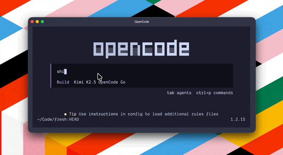Click the OpenCode window title text
This screenshot has height=155, width=283.
coord(141,22)
